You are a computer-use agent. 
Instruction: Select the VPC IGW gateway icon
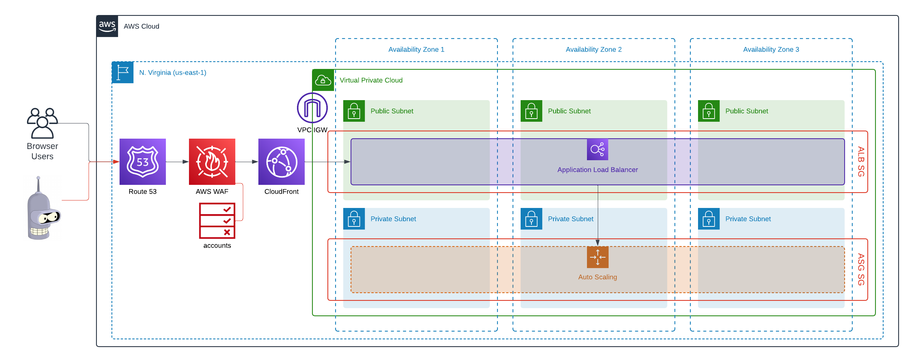(312, 108)
